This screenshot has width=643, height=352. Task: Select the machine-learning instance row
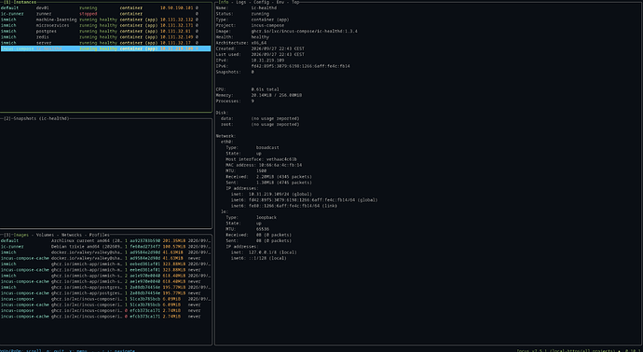coord(106,20)
